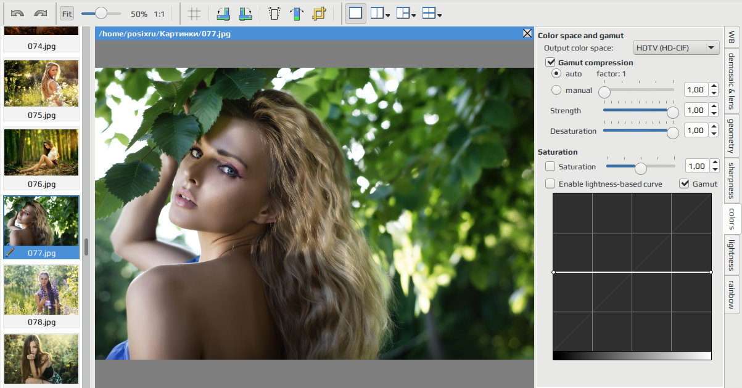Image resolution: width=742 pixels, height=388 pixels.
Task: Undo the last edit
Action: coord(18,14)
